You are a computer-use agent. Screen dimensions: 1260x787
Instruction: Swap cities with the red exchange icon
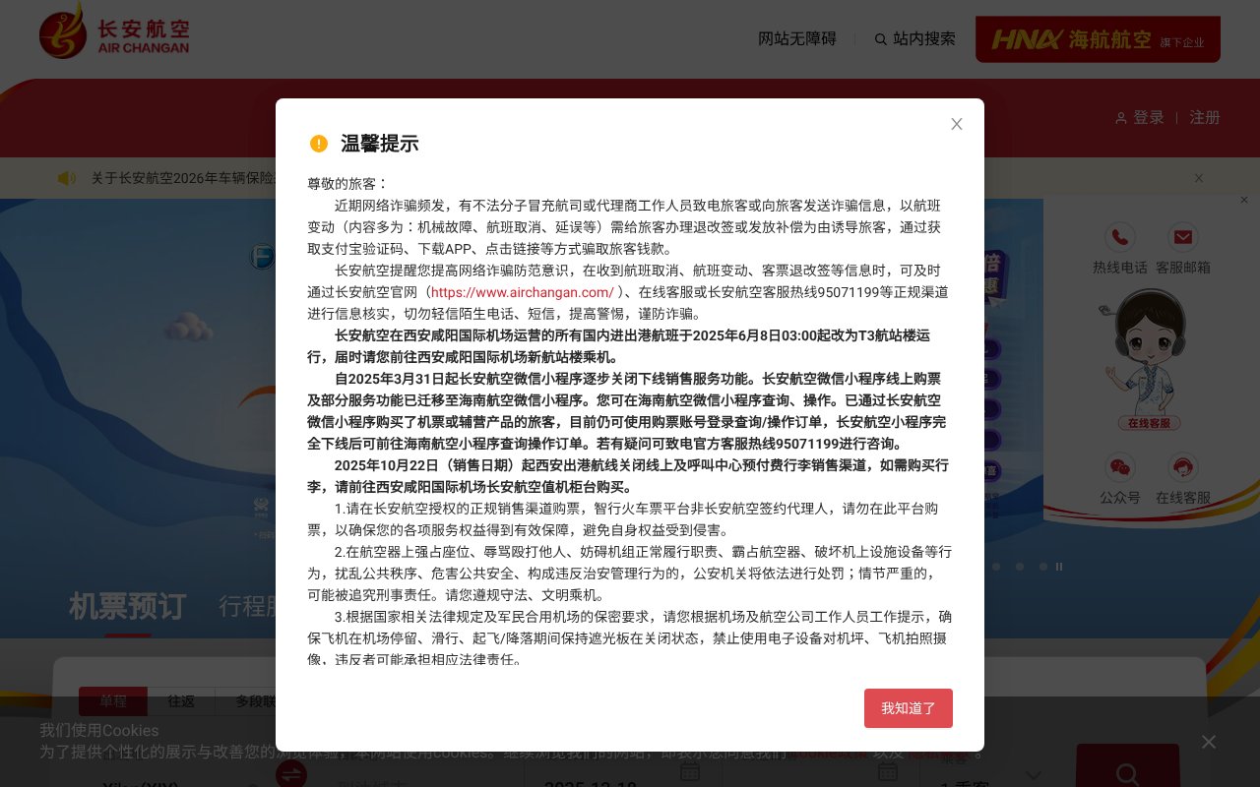(291, 774)
